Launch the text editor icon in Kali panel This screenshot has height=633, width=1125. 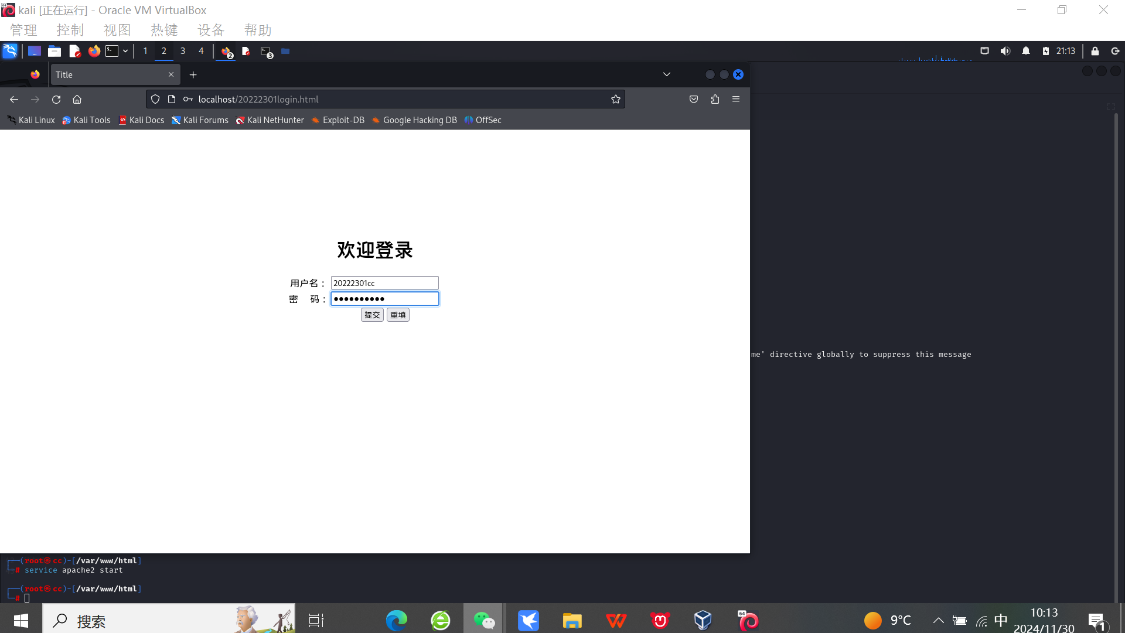(74, 52)
